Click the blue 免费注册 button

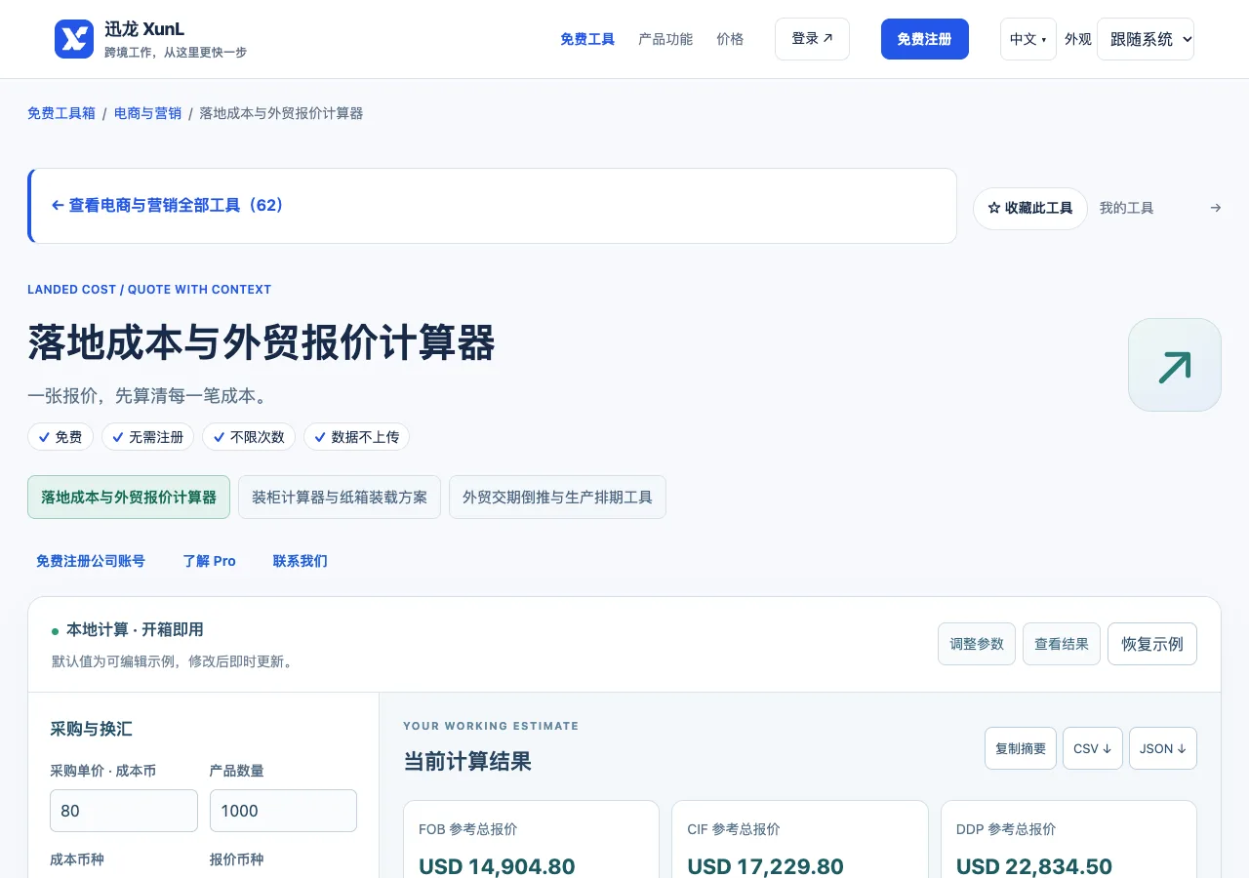[x=925, y=39]
